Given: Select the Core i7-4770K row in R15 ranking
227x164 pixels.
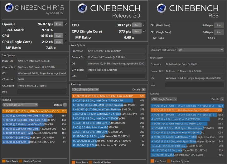Looking at the screenshot, I should point(34,115).
